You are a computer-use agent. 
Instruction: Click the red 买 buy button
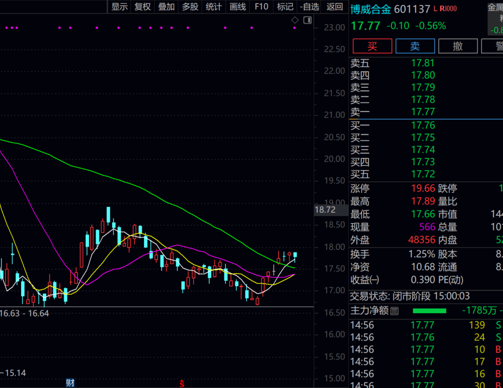373,46
